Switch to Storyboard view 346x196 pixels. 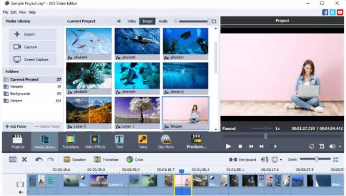[x=243, y=160]
